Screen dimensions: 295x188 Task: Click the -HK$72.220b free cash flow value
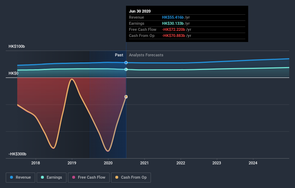[174, 29]
